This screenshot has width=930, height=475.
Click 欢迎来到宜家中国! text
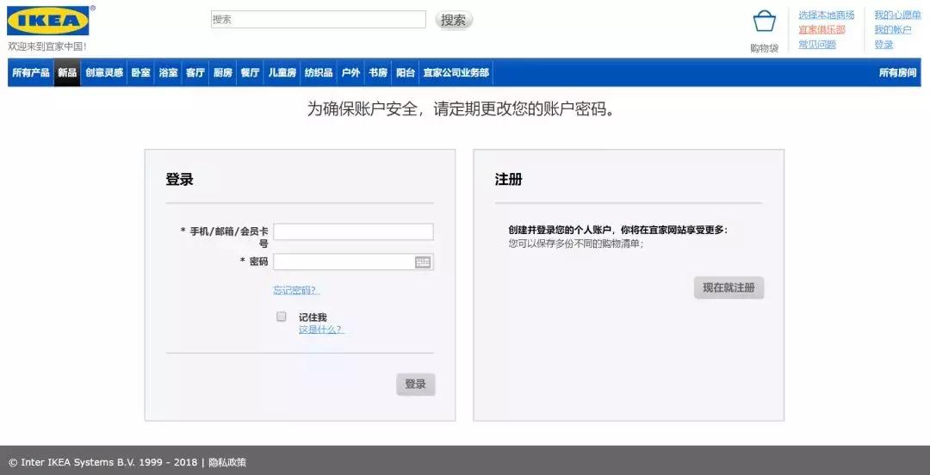click(x=47, y=46)
